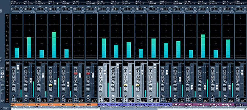Click fader value field -6.98 on BG MIX_L

[181, 100]
